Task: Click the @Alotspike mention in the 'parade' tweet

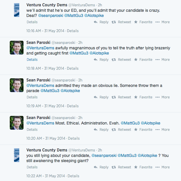Action: coord(70,91)
